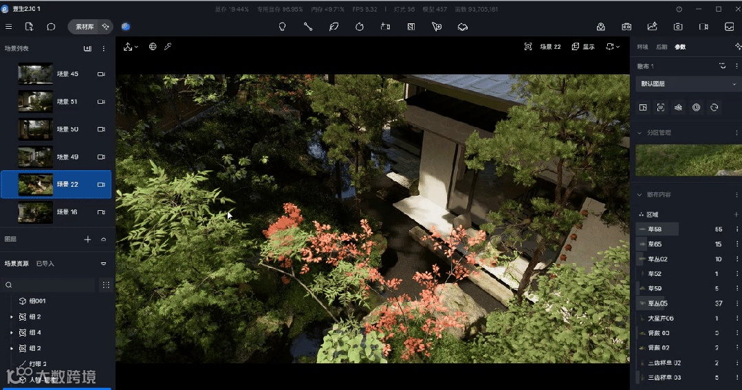Click the scene resource search field
The image size is (742, 390).
(x=50, y=285)
